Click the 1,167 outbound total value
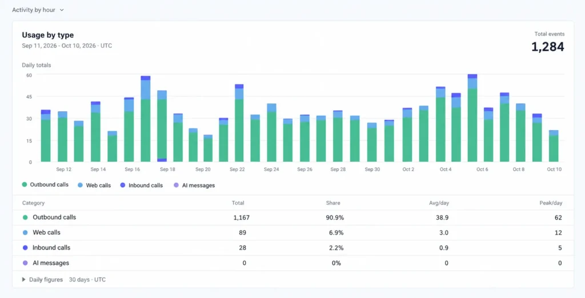 [242, 218]
